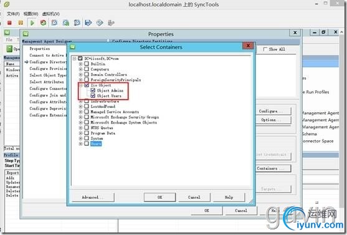
Task: Click OK in Select Containers dialog
Action: 159,197
